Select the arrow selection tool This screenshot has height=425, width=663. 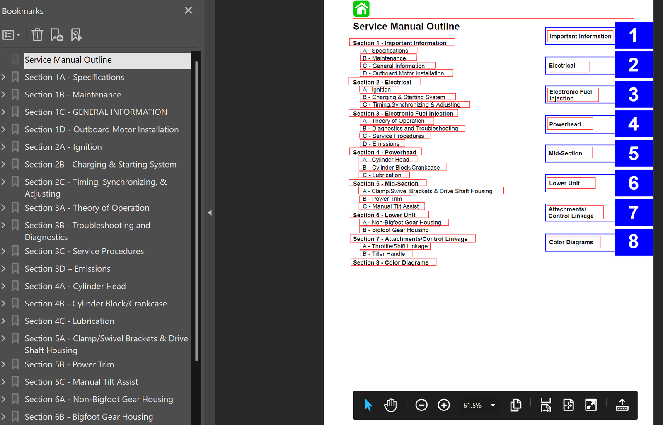(368, 405)
